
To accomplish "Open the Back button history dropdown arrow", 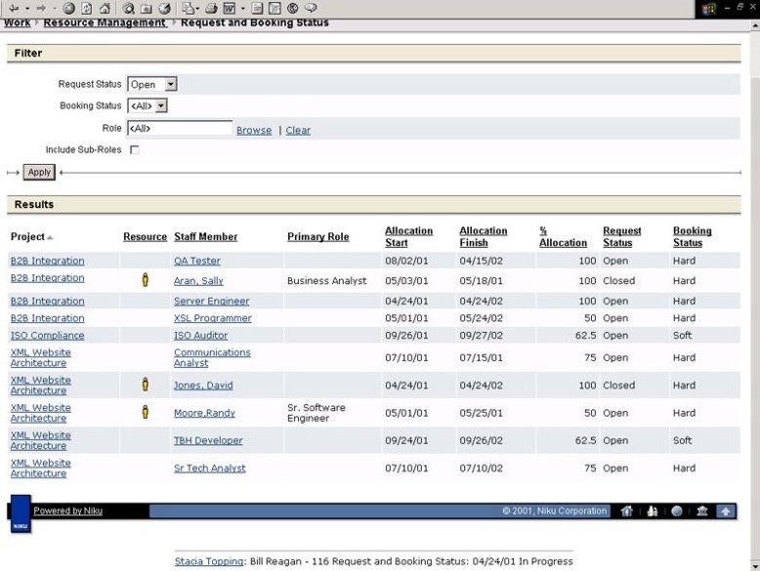I will [x=27, y=9].
